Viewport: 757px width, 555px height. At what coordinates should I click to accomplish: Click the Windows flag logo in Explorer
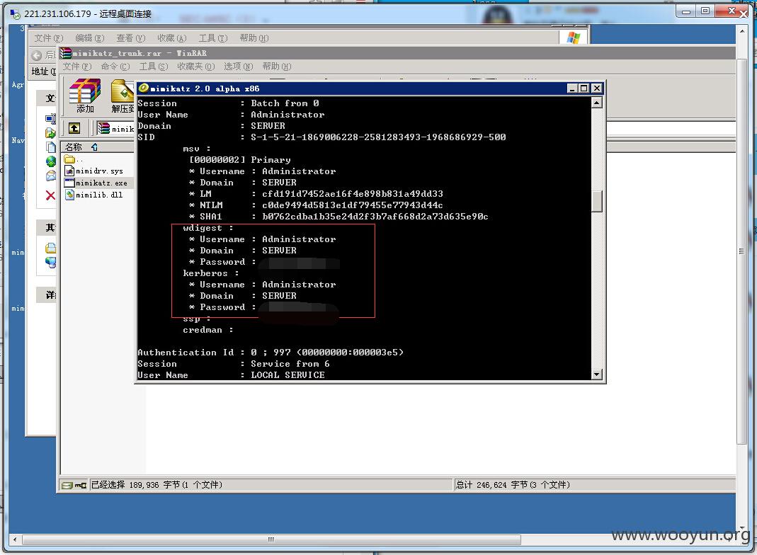coord(574,38)
